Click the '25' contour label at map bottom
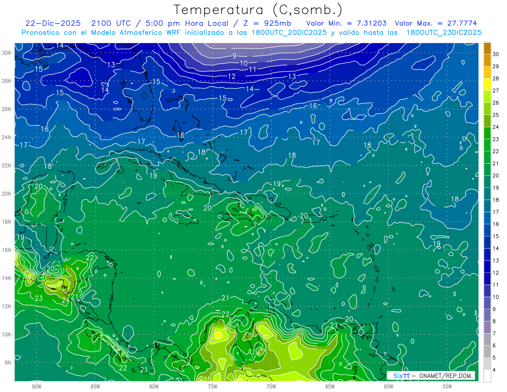Screen dimensions: 507x392 (207, 379)
